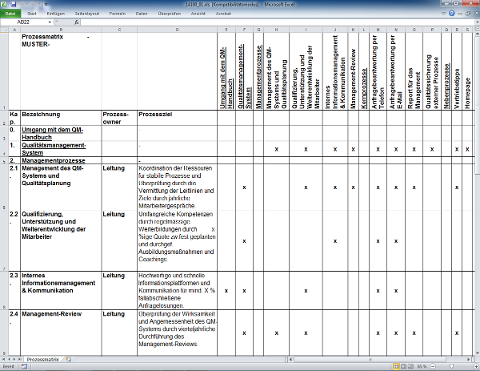Image resolution: width=480 pixels, height=371 pixels.
Task: Open the Seitenlayout ribbon tab
Action: tap(87, 14)
